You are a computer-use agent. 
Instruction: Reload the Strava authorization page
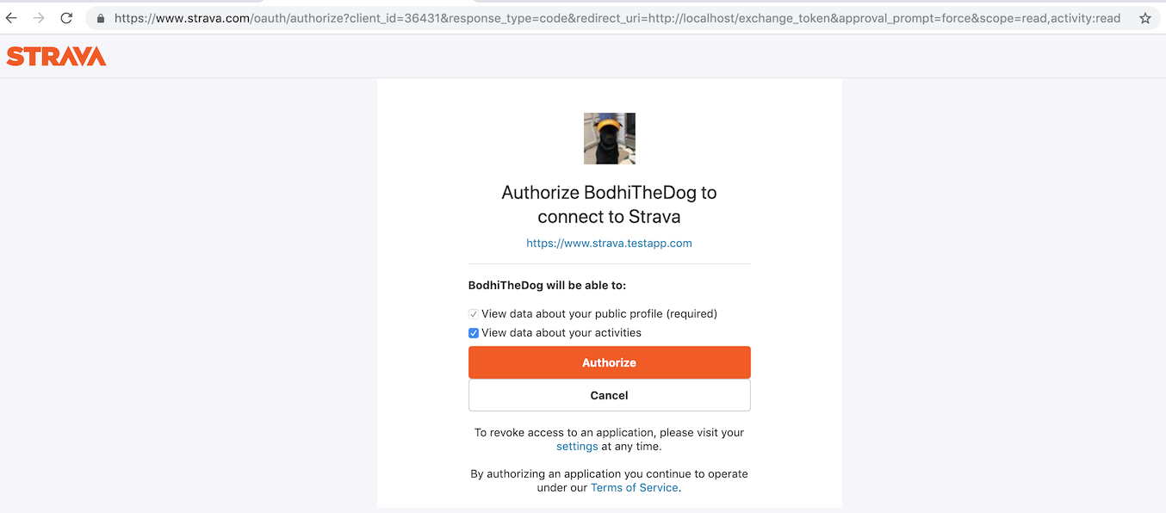tap(66, 18)
